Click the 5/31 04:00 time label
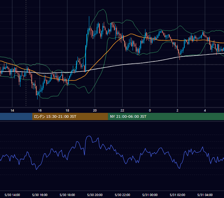 (x=205, y=195)
